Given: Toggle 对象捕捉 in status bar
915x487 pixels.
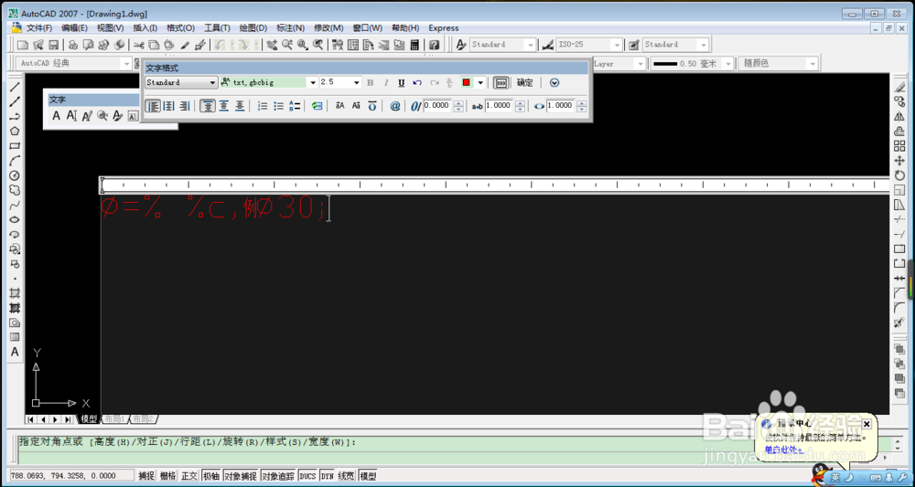Looking at the screenshot, I should pyautogui.click(x=241, y=476).
